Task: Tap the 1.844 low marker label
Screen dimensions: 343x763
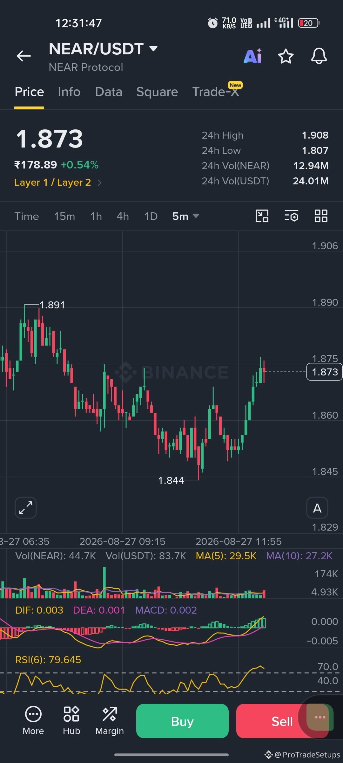Action: 171,480
